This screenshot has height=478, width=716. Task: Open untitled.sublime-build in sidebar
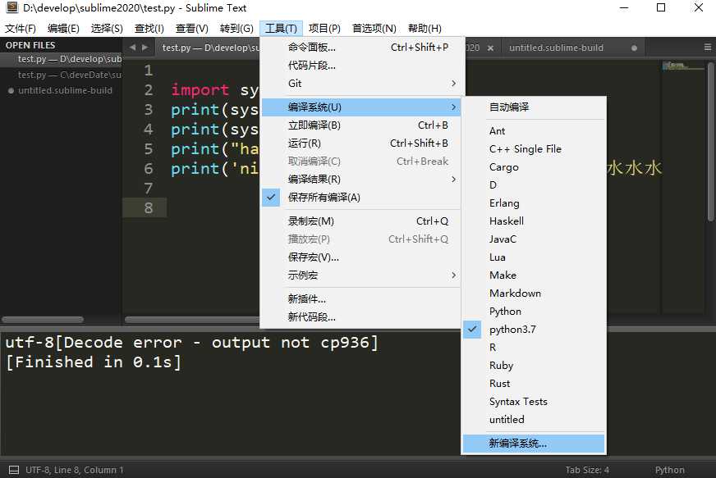pyautogui.click(x=62, y=91)
